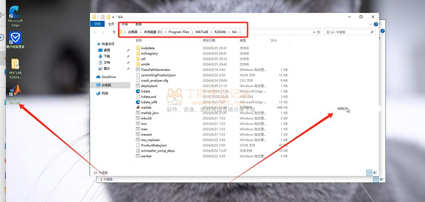Select ClassPathGenerator batch file icon
The width and height of the screenshot is (425, 202).
pyautogui.click(x=138, y=70)
